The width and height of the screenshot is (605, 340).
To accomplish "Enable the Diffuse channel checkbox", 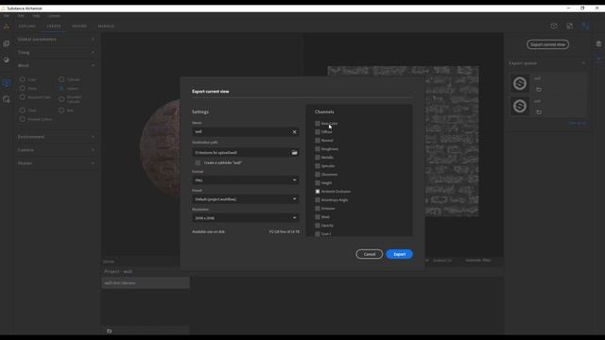I will [x=318, y=132].
